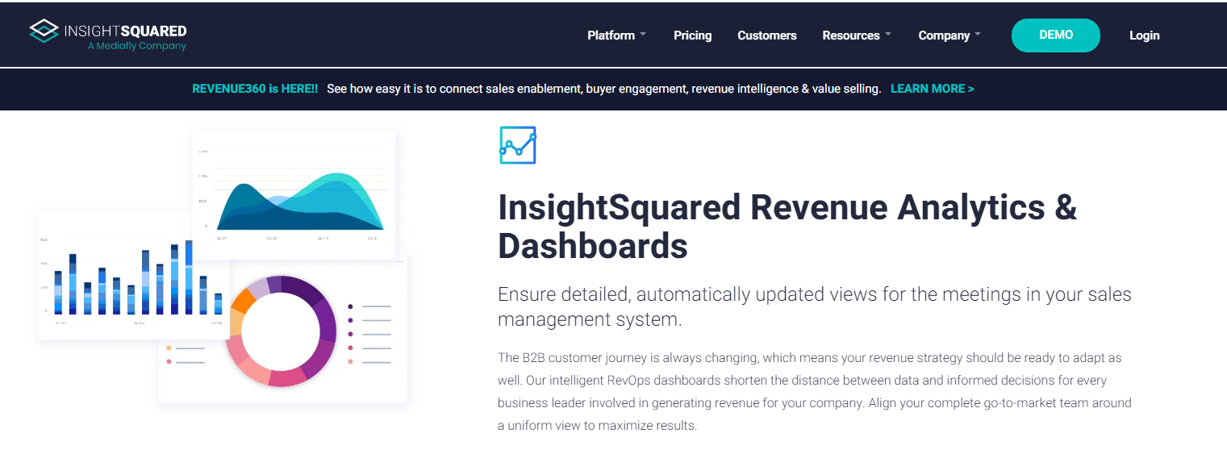This screenshot has height=454, width=1227.
Task: Click the paragraph starting 'The B2B customer journey'
Action: click(815, 391)
